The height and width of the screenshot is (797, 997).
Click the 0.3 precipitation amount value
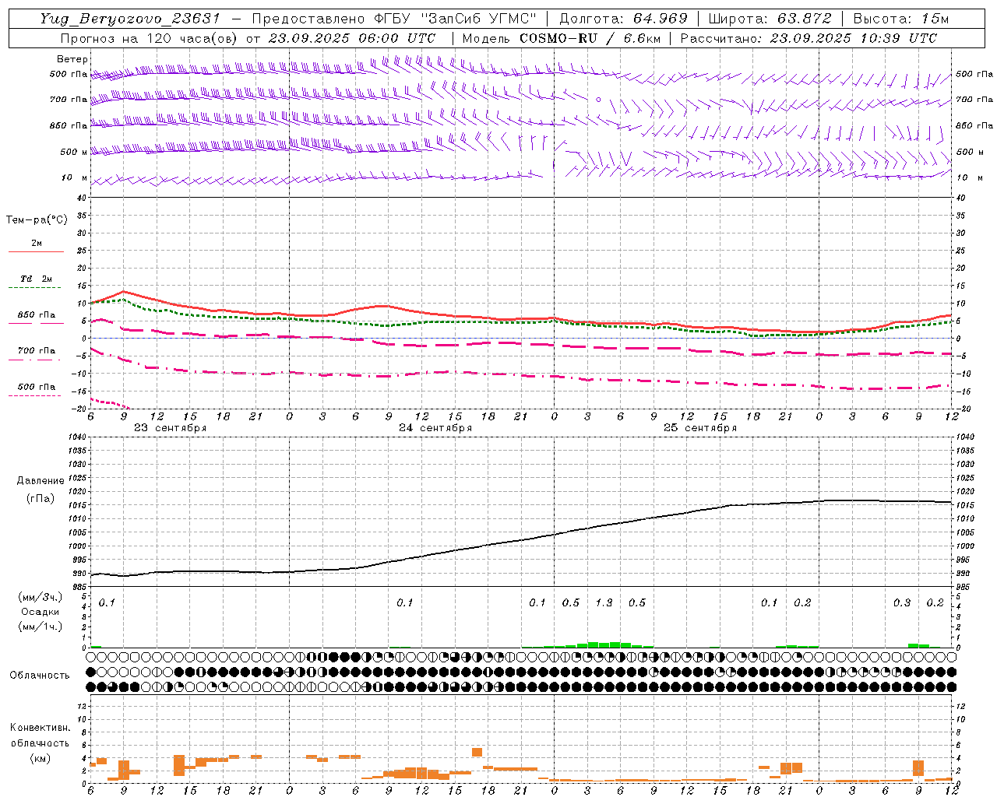(902, 602)
